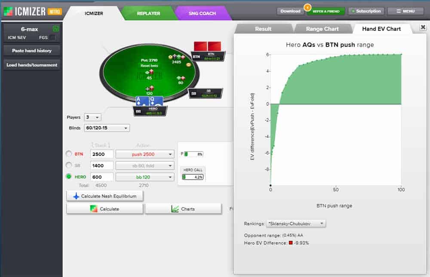
Task: Click the Charts graph icon
Action: (175, 209)
